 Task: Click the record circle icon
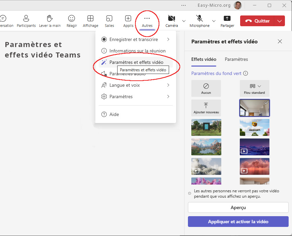(x=104, y=39)
